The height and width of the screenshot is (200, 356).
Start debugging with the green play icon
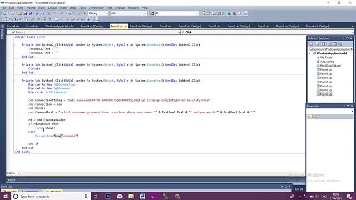[85, 13]
